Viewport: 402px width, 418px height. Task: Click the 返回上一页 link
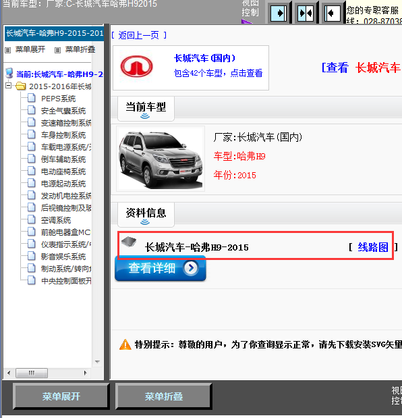(x=138, y=35)
